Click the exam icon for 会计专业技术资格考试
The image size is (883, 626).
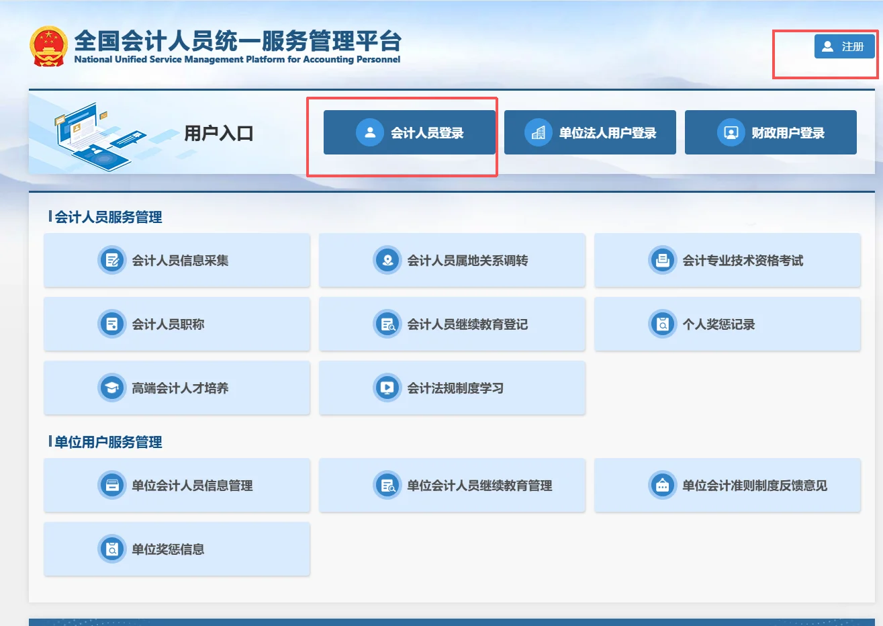(663, 260)
